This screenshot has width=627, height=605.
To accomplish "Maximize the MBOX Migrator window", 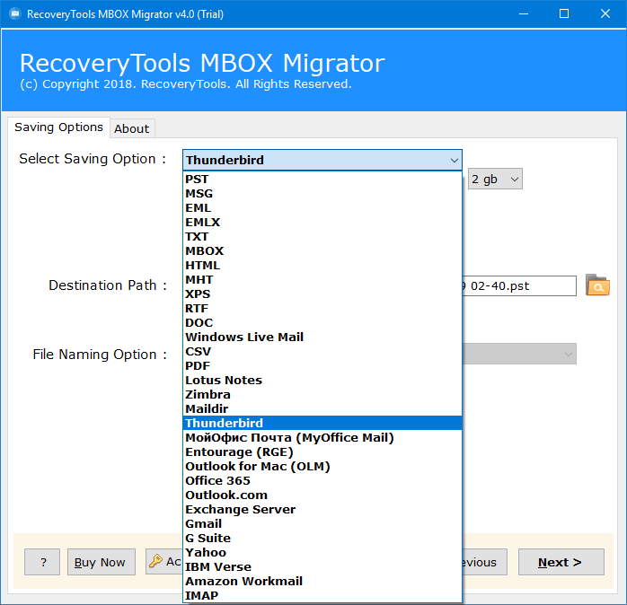I will pyautogui.click(x=564, y=14).
